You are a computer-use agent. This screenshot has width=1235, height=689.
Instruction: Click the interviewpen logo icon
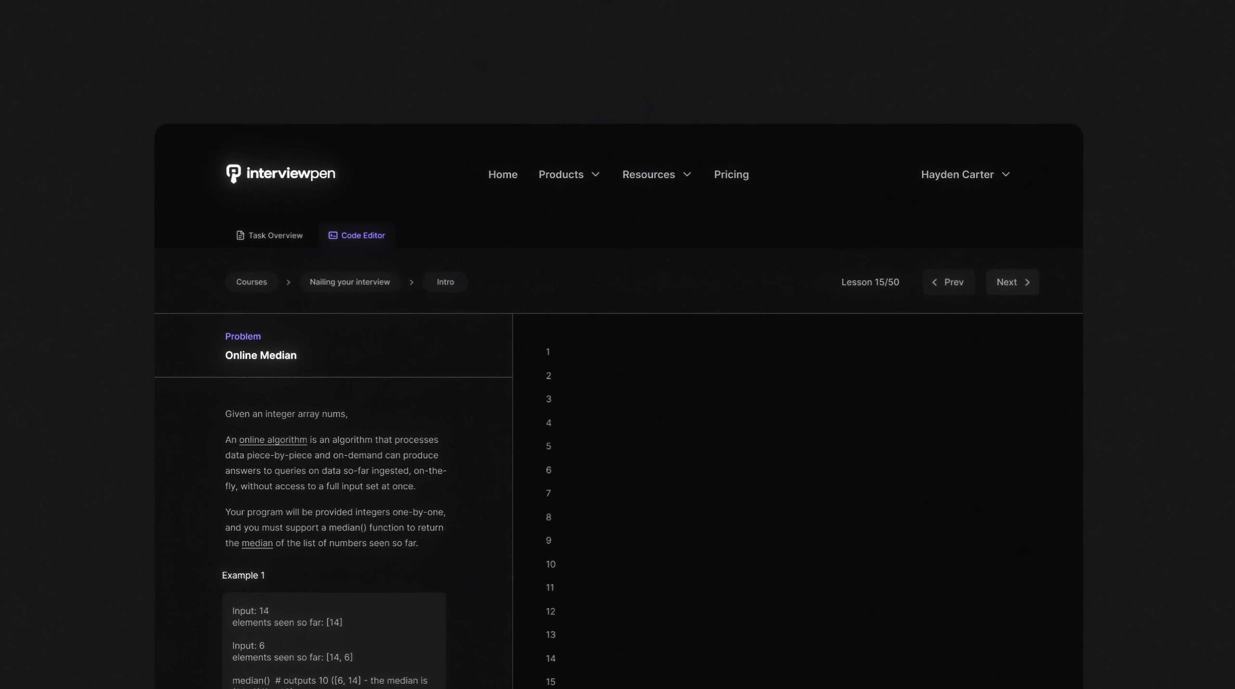(233, 174)
